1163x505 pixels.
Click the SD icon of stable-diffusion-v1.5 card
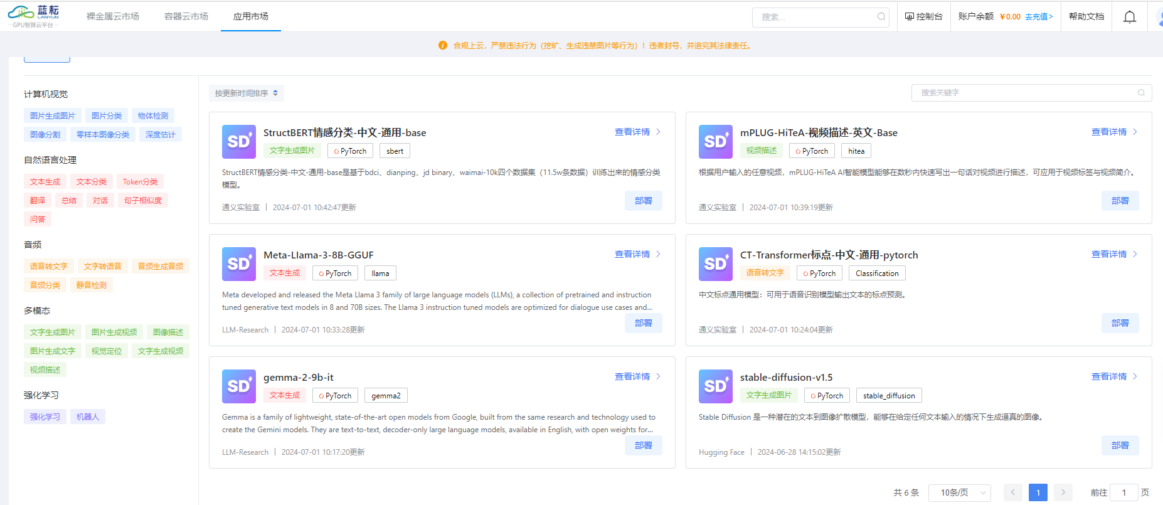pyautogui.click(x=716, y=386)
